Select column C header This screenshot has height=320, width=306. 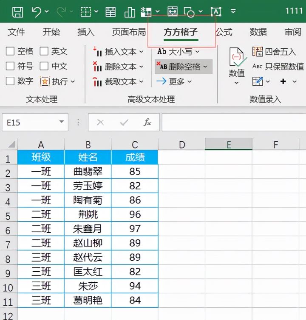click(135, 145)
